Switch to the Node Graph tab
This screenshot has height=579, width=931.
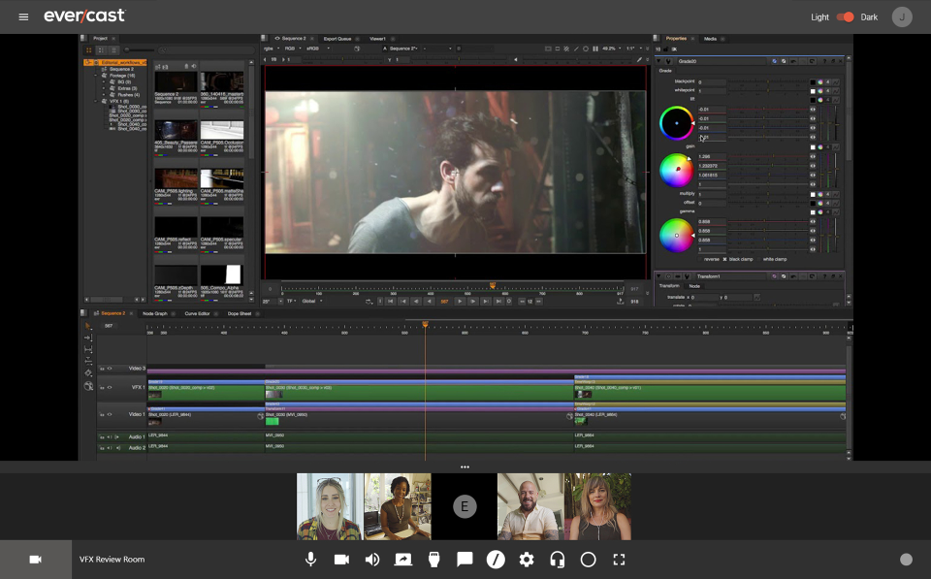pos(155,313)
